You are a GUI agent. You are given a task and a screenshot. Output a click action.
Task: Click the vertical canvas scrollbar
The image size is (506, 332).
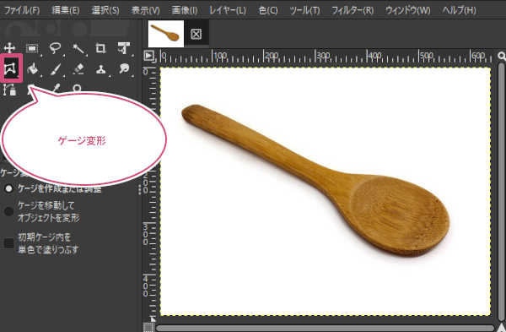[502, 193]
